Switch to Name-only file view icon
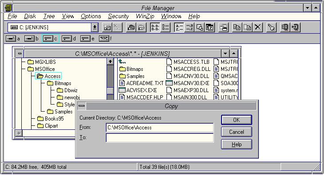This screenshot has width=325, height=175. 155,27
